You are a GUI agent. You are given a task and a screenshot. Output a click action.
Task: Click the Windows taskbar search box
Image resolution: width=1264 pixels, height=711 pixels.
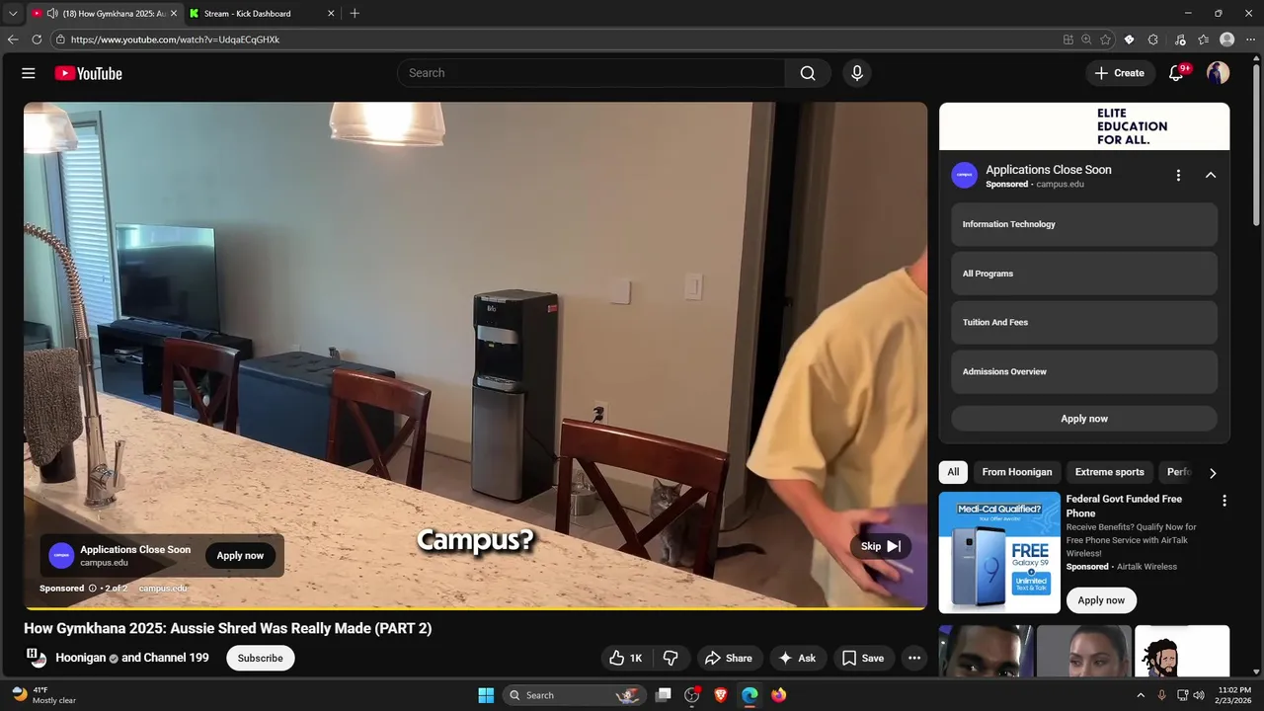click(x=573, y=695)
